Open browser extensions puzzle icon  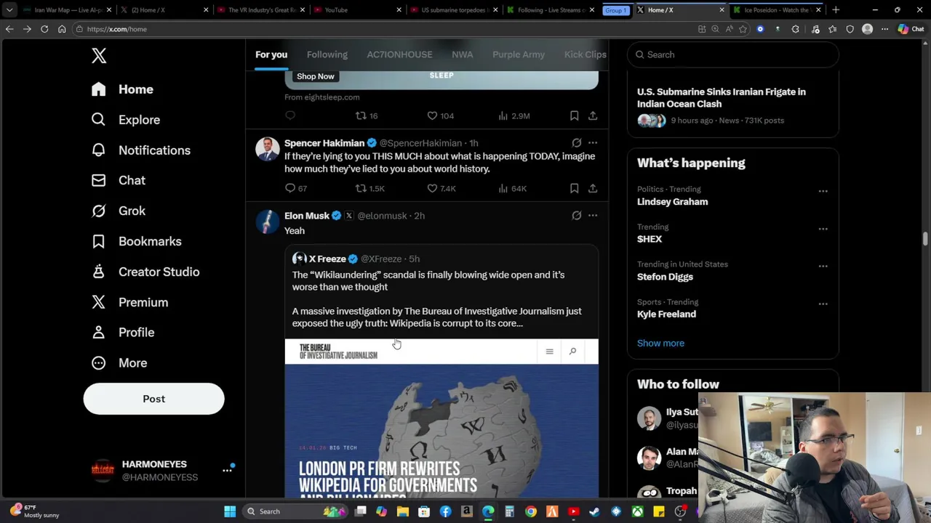795,29
